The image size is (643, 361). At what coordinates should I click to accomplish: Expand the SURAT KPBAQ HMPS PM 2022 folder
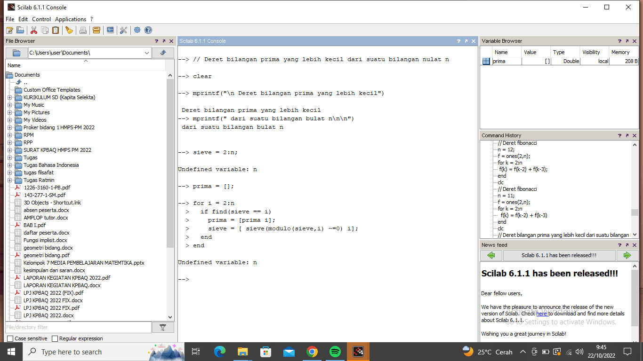[9, 150]
